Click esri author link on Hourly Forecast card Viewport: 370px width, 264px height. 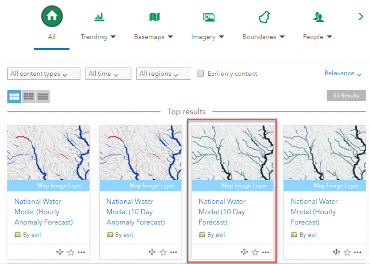(312, 235)
